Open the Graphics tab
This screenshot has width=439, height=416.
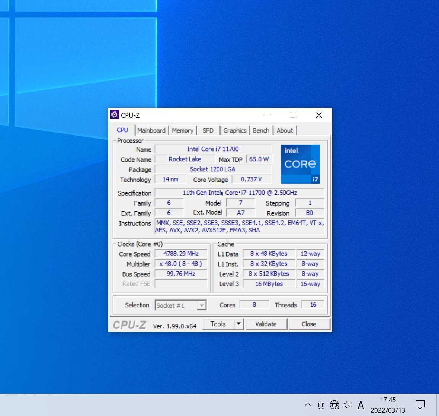[x=235, y=131]
